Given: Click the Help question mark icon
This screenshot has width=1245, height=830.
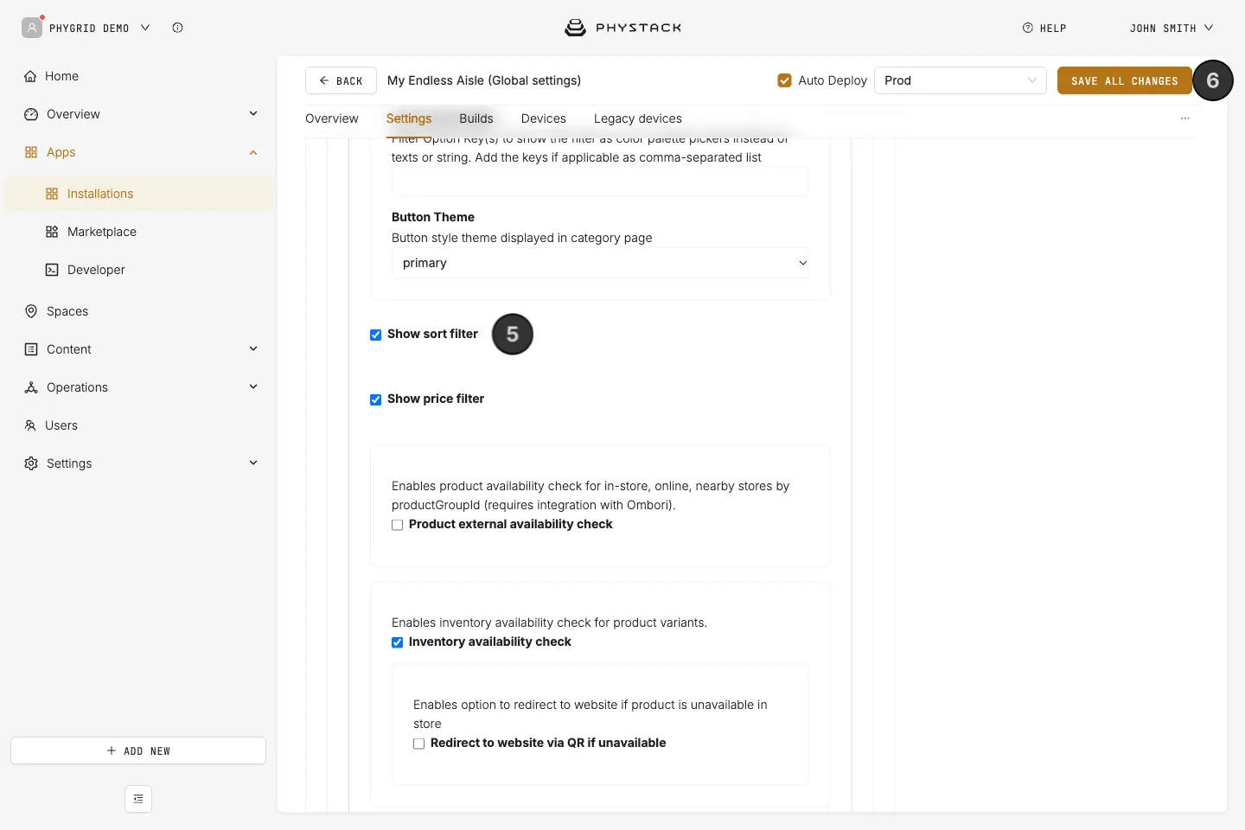Looking at the screenshot, I should coord(1028,28).
